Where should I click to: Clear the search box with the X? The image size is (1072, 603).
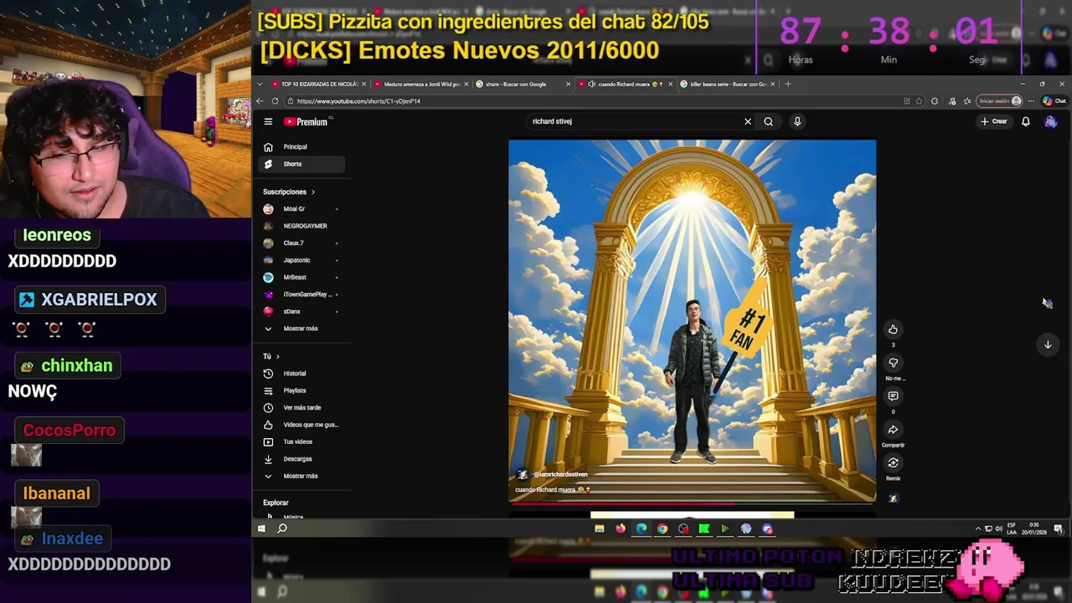[x=748, y=121]
